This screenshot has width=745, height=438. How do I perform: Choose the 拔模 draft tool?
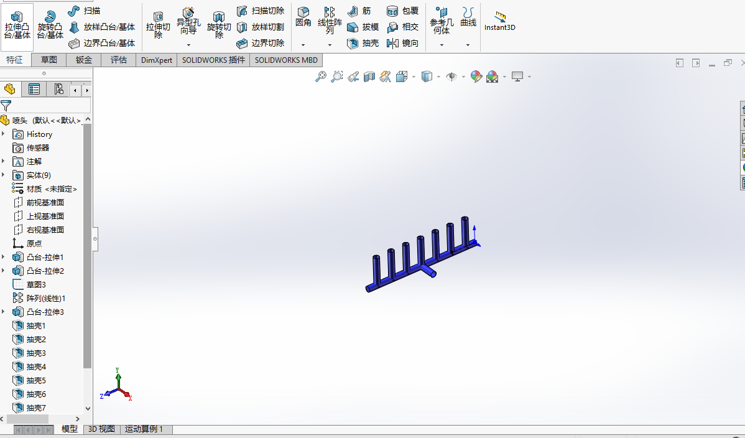coord(363,27)
